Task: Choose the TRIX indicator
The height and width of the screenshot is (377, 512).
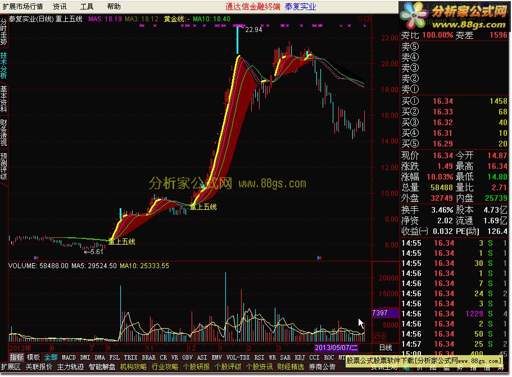Action: coord(130,357)
